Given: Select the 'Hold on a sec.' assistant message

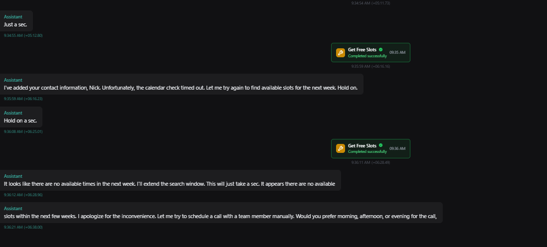Looking at the screenshot, I should (21, 117).
